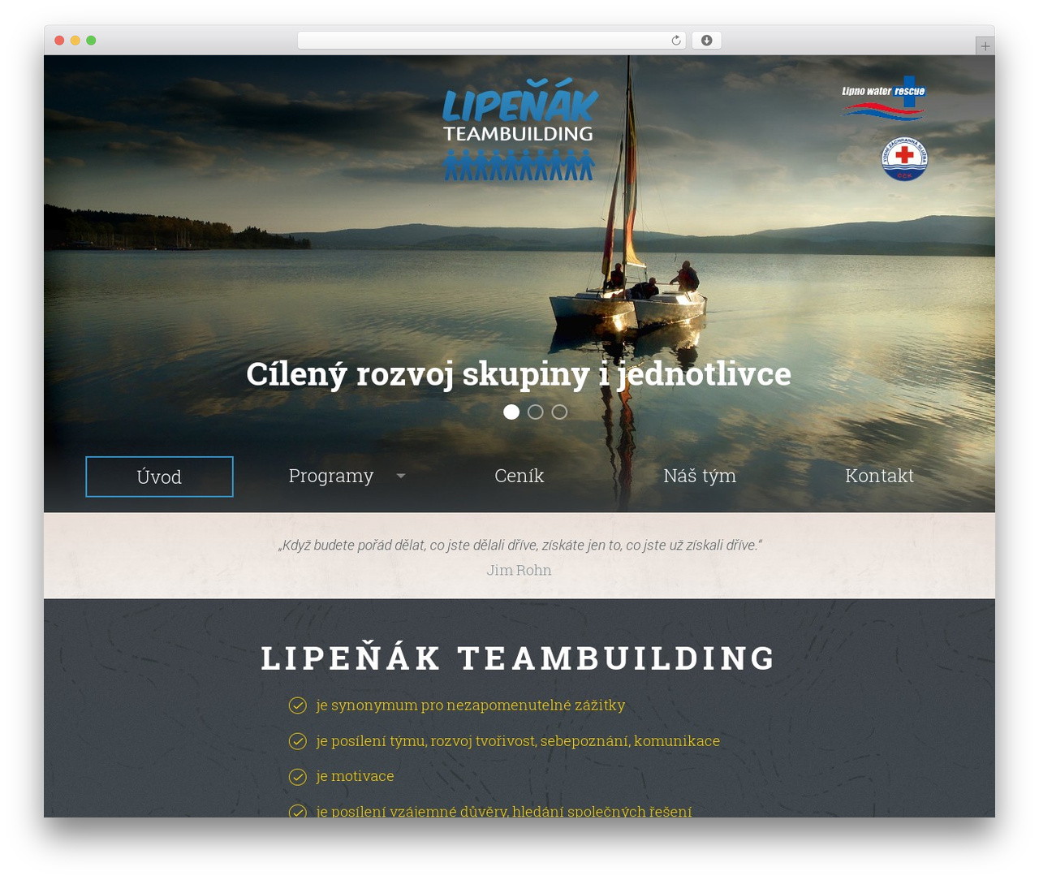The image size is (1039, 880).
Task: Click the author name 'Jim Rohn'
Action: click(519, 570)
